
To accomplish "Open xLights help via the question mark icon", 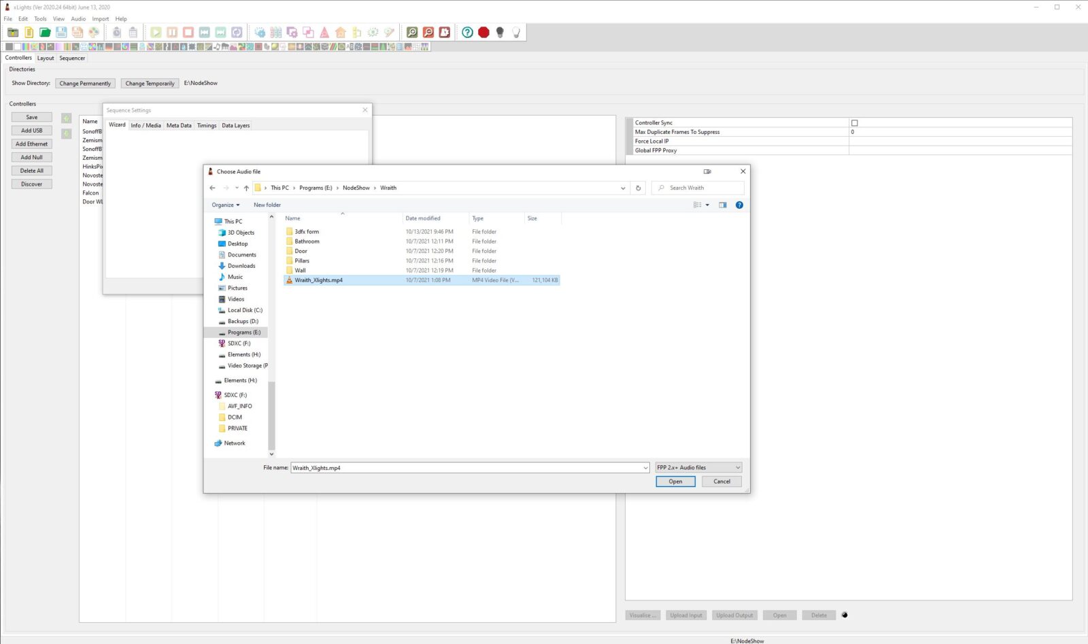I will [467, 32].
